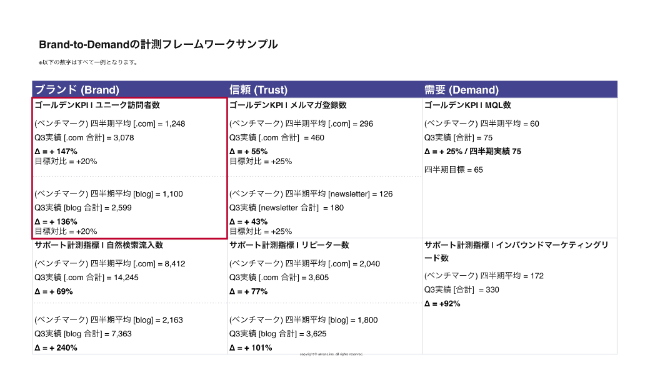Click 'Q3実績 [合計] = 75' line
650x365 pixels.
pyautogui.click(x=459, y=138)
